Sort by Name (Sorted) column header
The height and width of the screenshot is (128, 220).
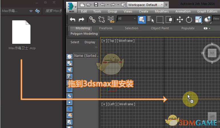(x=86, y=56)
